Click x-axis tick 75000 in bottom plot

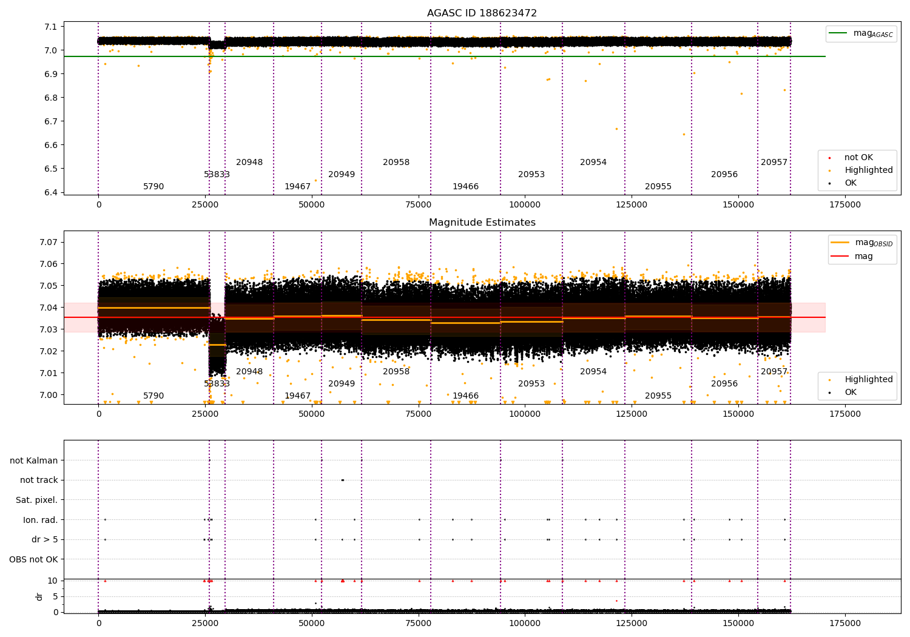pos(418,624)
